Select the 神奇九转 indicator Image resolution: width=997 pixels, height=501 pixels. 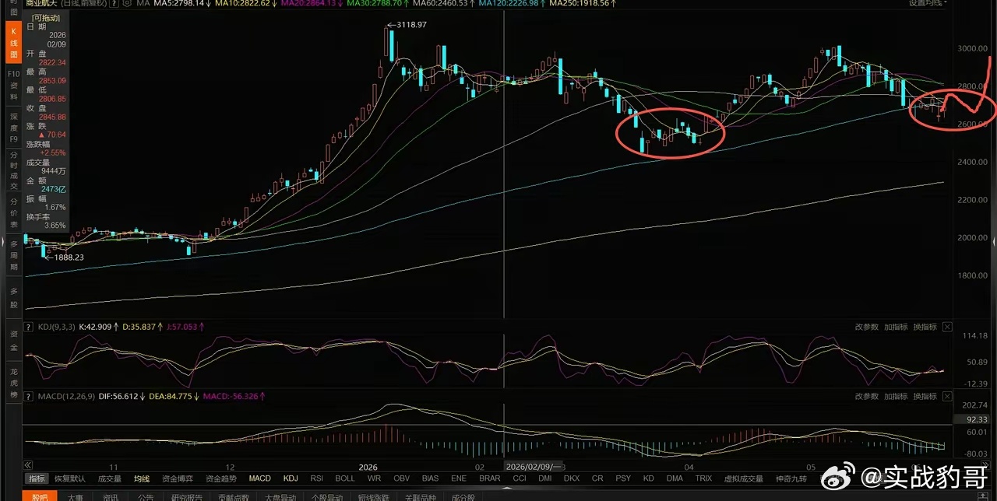point(791,478)
